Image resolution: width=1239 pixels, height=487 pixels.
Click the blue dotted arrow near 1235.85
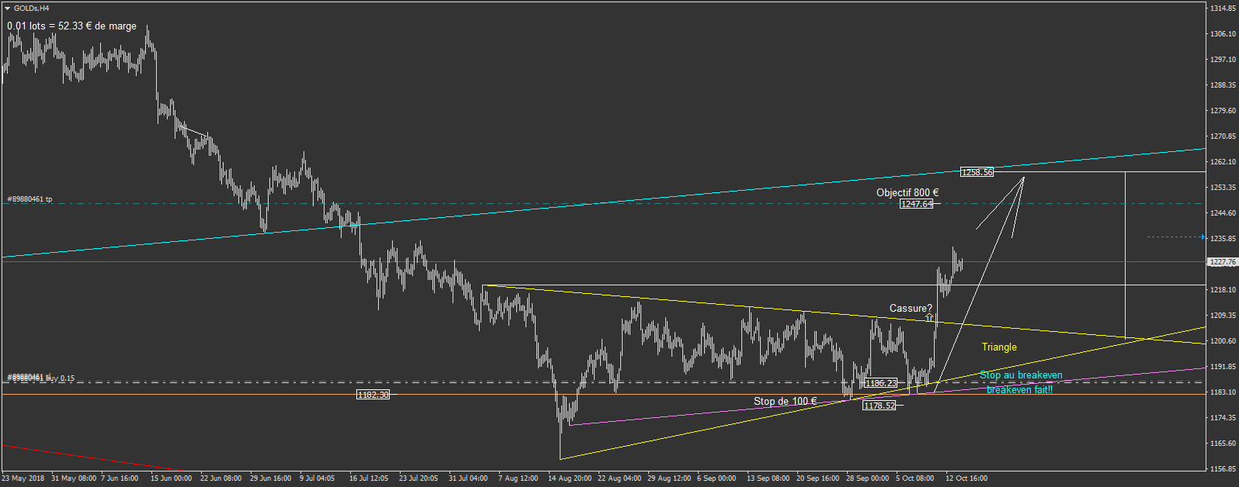point(1175,237)
